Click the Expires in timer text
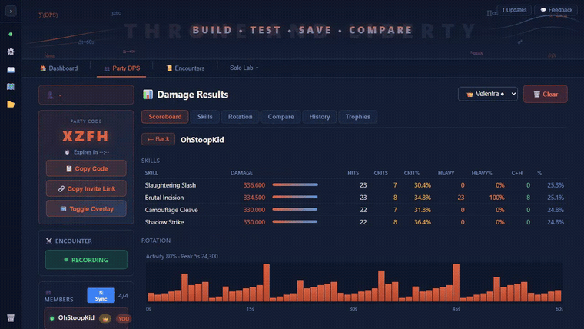Image resolution: width=584 pixels, height=329 pixels. [x=91, y=152]
